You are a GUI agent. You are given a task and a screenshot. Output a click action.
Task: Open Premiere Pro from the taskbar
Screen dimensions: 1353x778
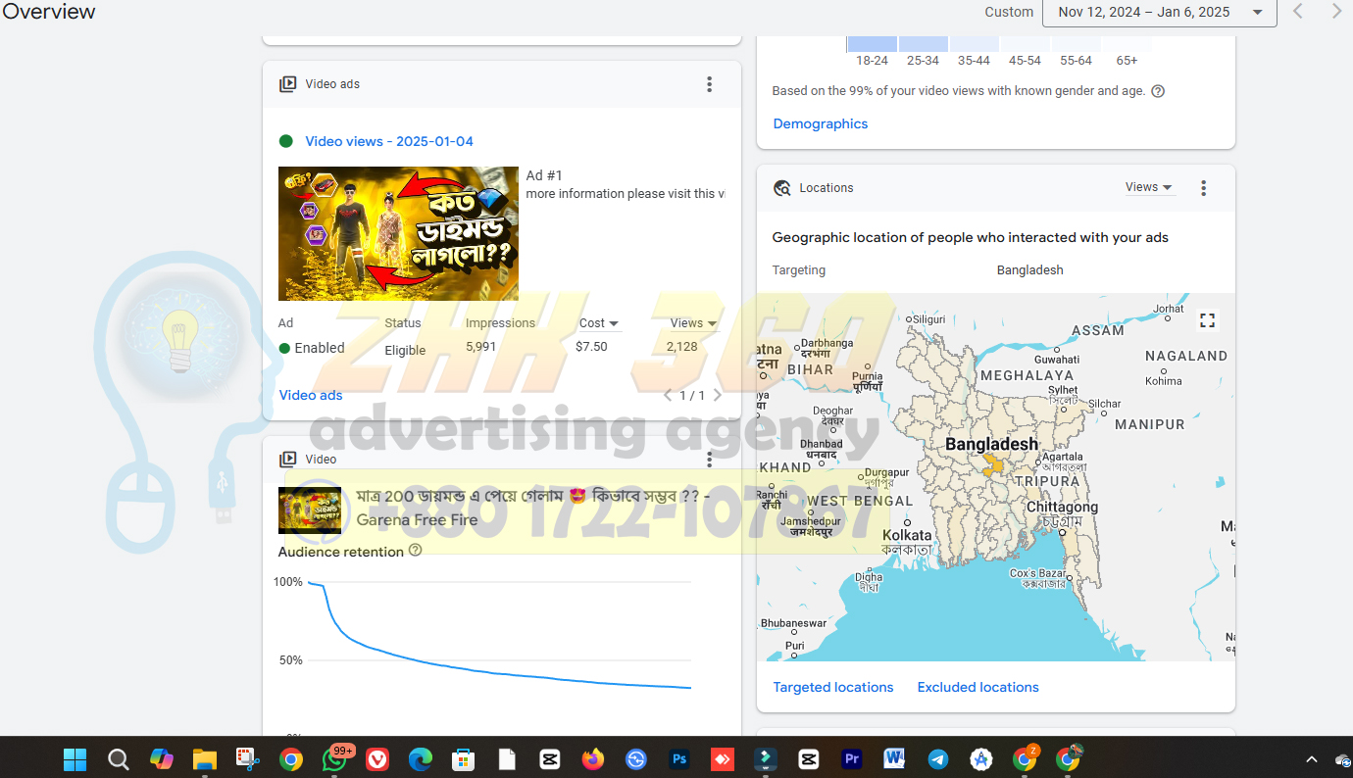click(852, 759)
